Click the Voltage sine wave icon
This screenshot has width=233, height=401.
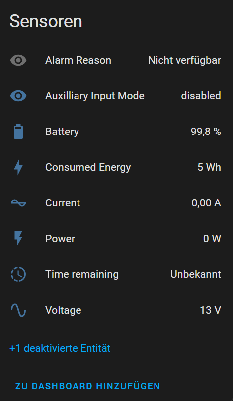pos(18,310)
